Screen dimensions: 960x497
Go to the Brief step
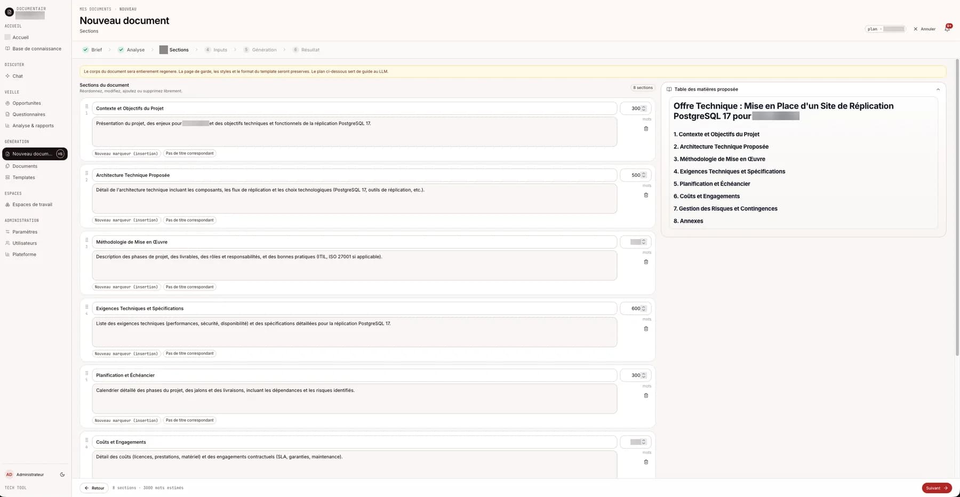92,50
